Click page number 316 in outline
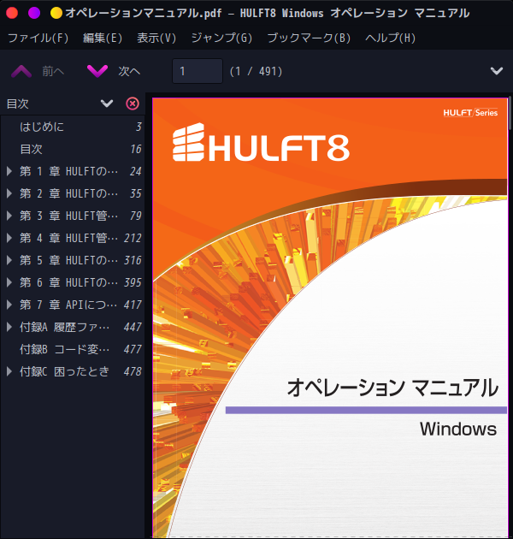513x539 pixels. pos(133,260)
